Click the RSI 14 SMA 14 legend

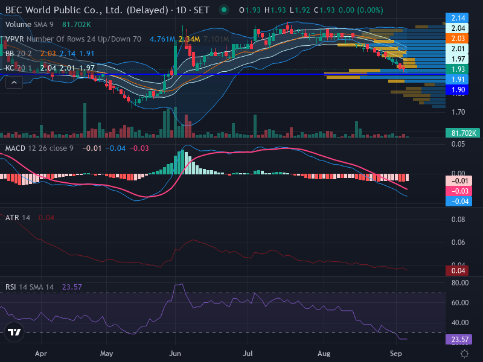click(29, 287)
